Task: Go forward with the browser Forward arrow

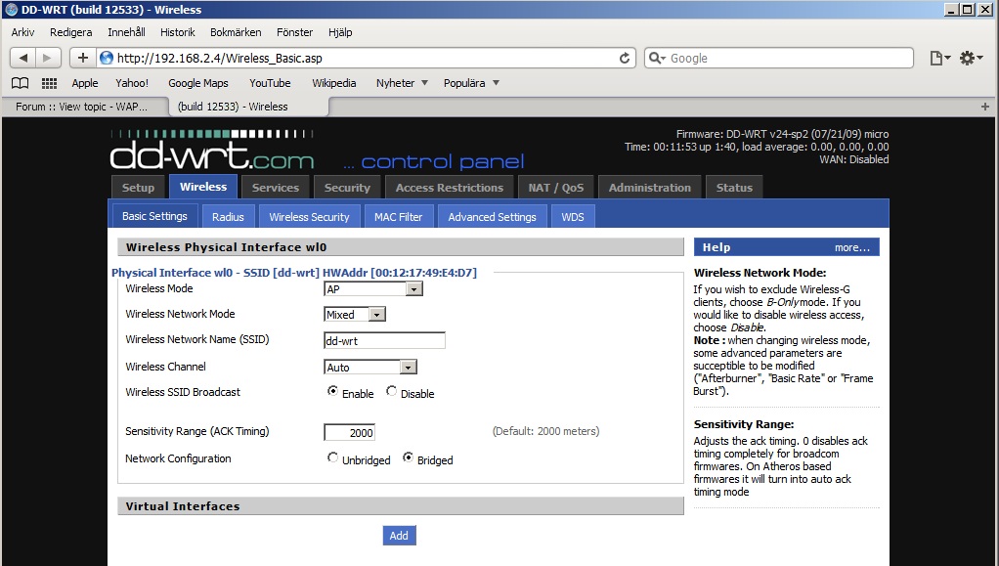Action: point(48,58)
